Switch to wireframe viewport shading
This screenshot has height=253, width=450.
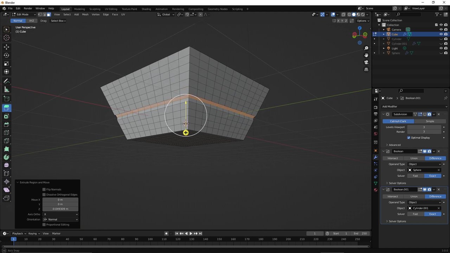[349, 14]
